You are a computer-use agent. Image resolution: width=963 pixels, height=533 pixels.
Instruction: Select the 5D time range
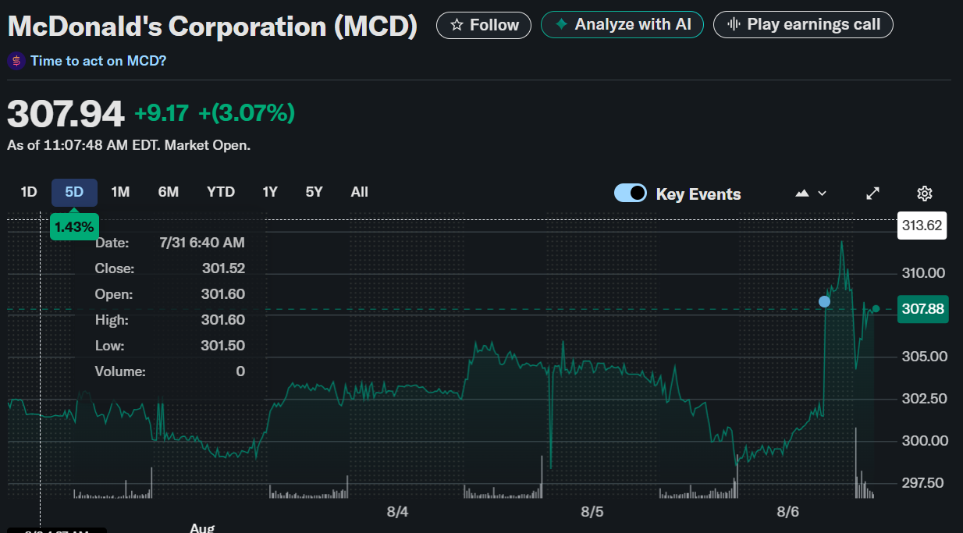point(74,193)
